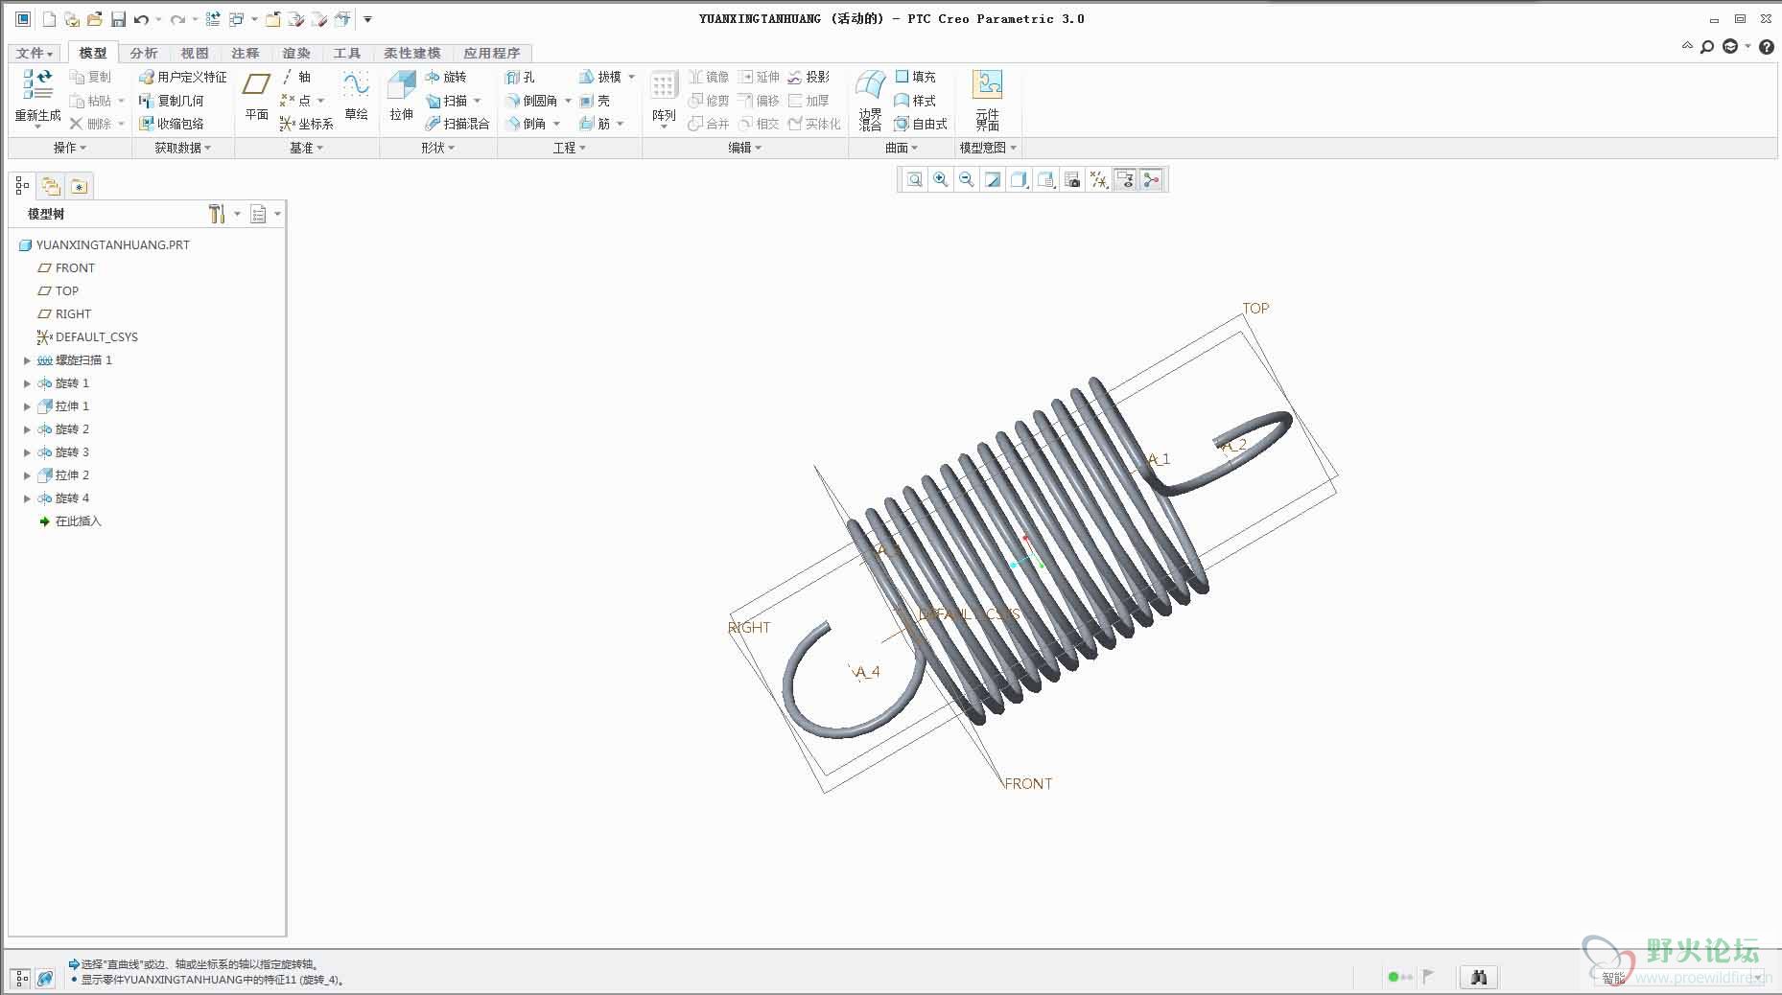Select the 平面 datum plane tool
Viewport: 1782px width, 995px height.
pos(256,96)
